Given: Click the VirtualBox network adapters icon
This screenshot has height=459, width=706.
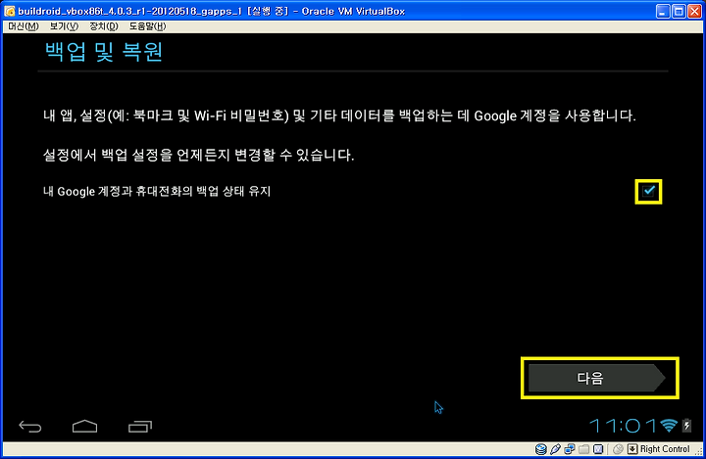Looking at the screenshot, I should (570, 448).
